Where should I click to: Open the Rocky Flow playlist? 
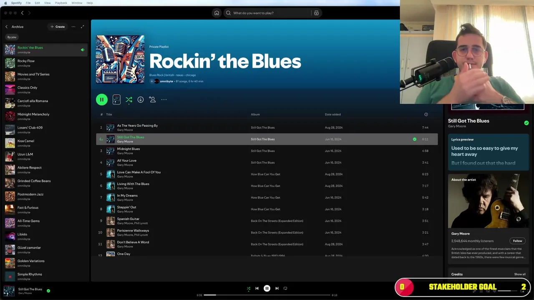click(x=46, y=63)
